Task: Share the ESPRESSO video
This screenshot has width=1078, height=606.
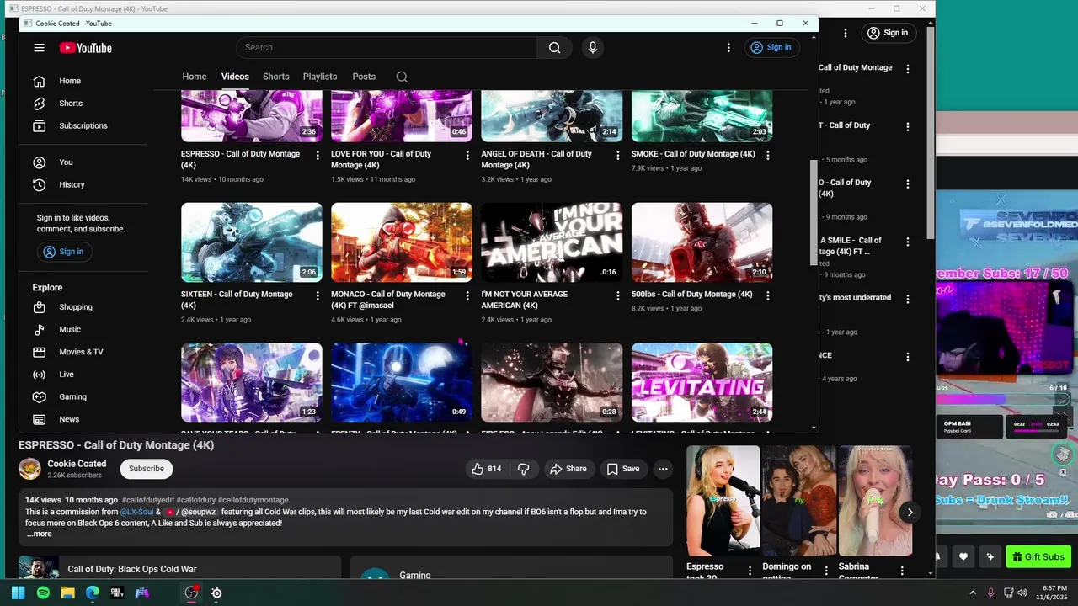Action: pyautogui.click(x=568, y=469)
